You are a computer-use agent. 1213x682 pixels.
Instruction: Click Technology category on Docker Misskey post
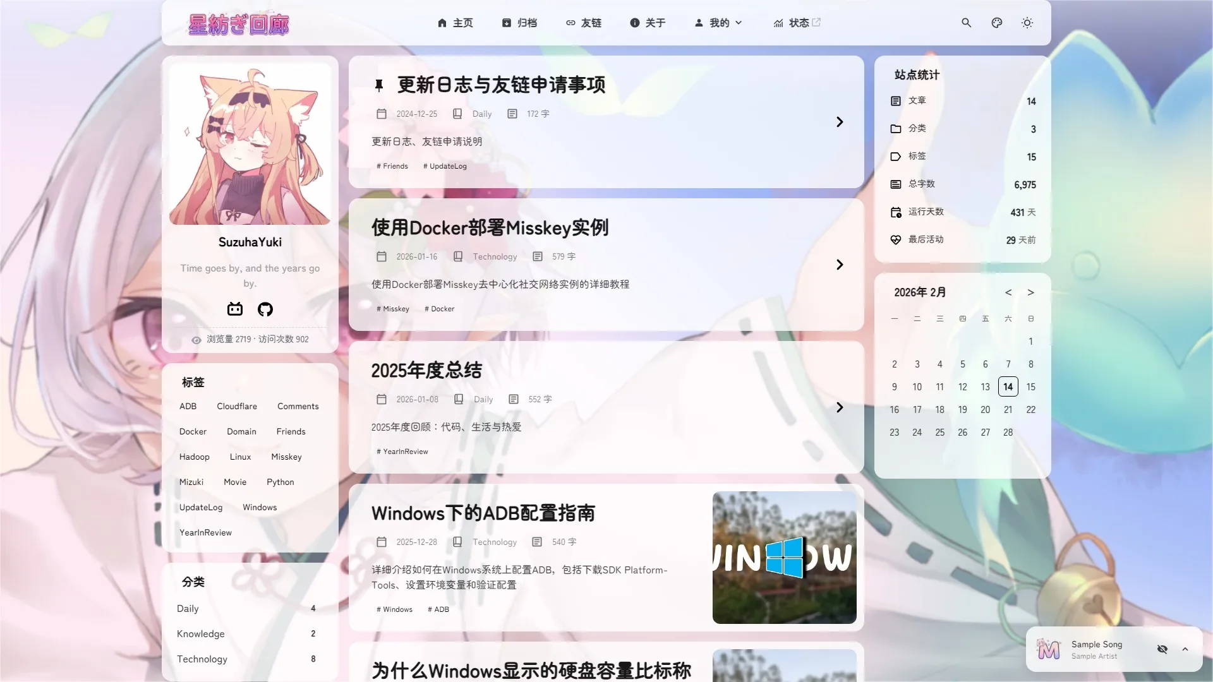(495, 256)
